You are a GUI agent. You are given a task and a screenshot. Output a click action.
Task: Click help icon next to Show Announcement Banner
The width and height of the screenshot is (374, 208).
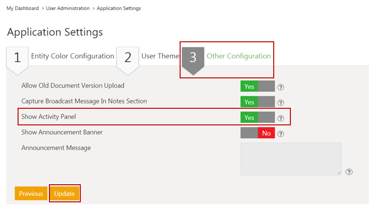pos(280,134)
